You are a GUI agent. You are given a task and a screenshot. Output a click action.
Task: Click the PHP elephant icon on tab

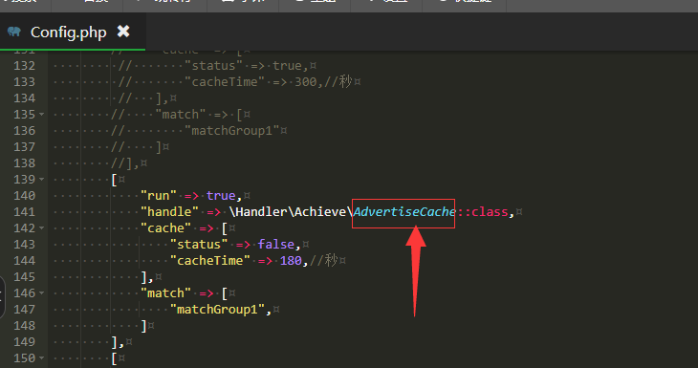14,32
